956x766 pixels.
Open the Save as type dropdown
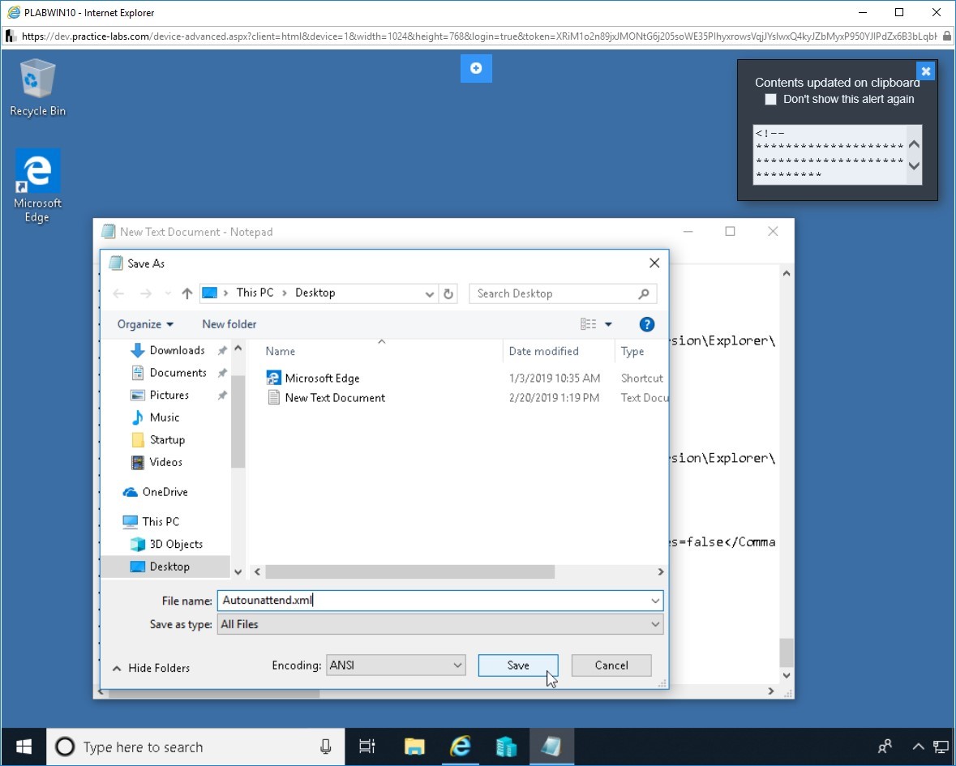(440, 625)
